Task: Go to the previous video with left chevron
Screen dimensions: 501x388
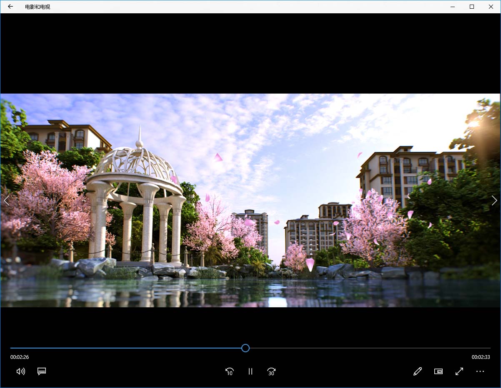Action: click(6, 200)
